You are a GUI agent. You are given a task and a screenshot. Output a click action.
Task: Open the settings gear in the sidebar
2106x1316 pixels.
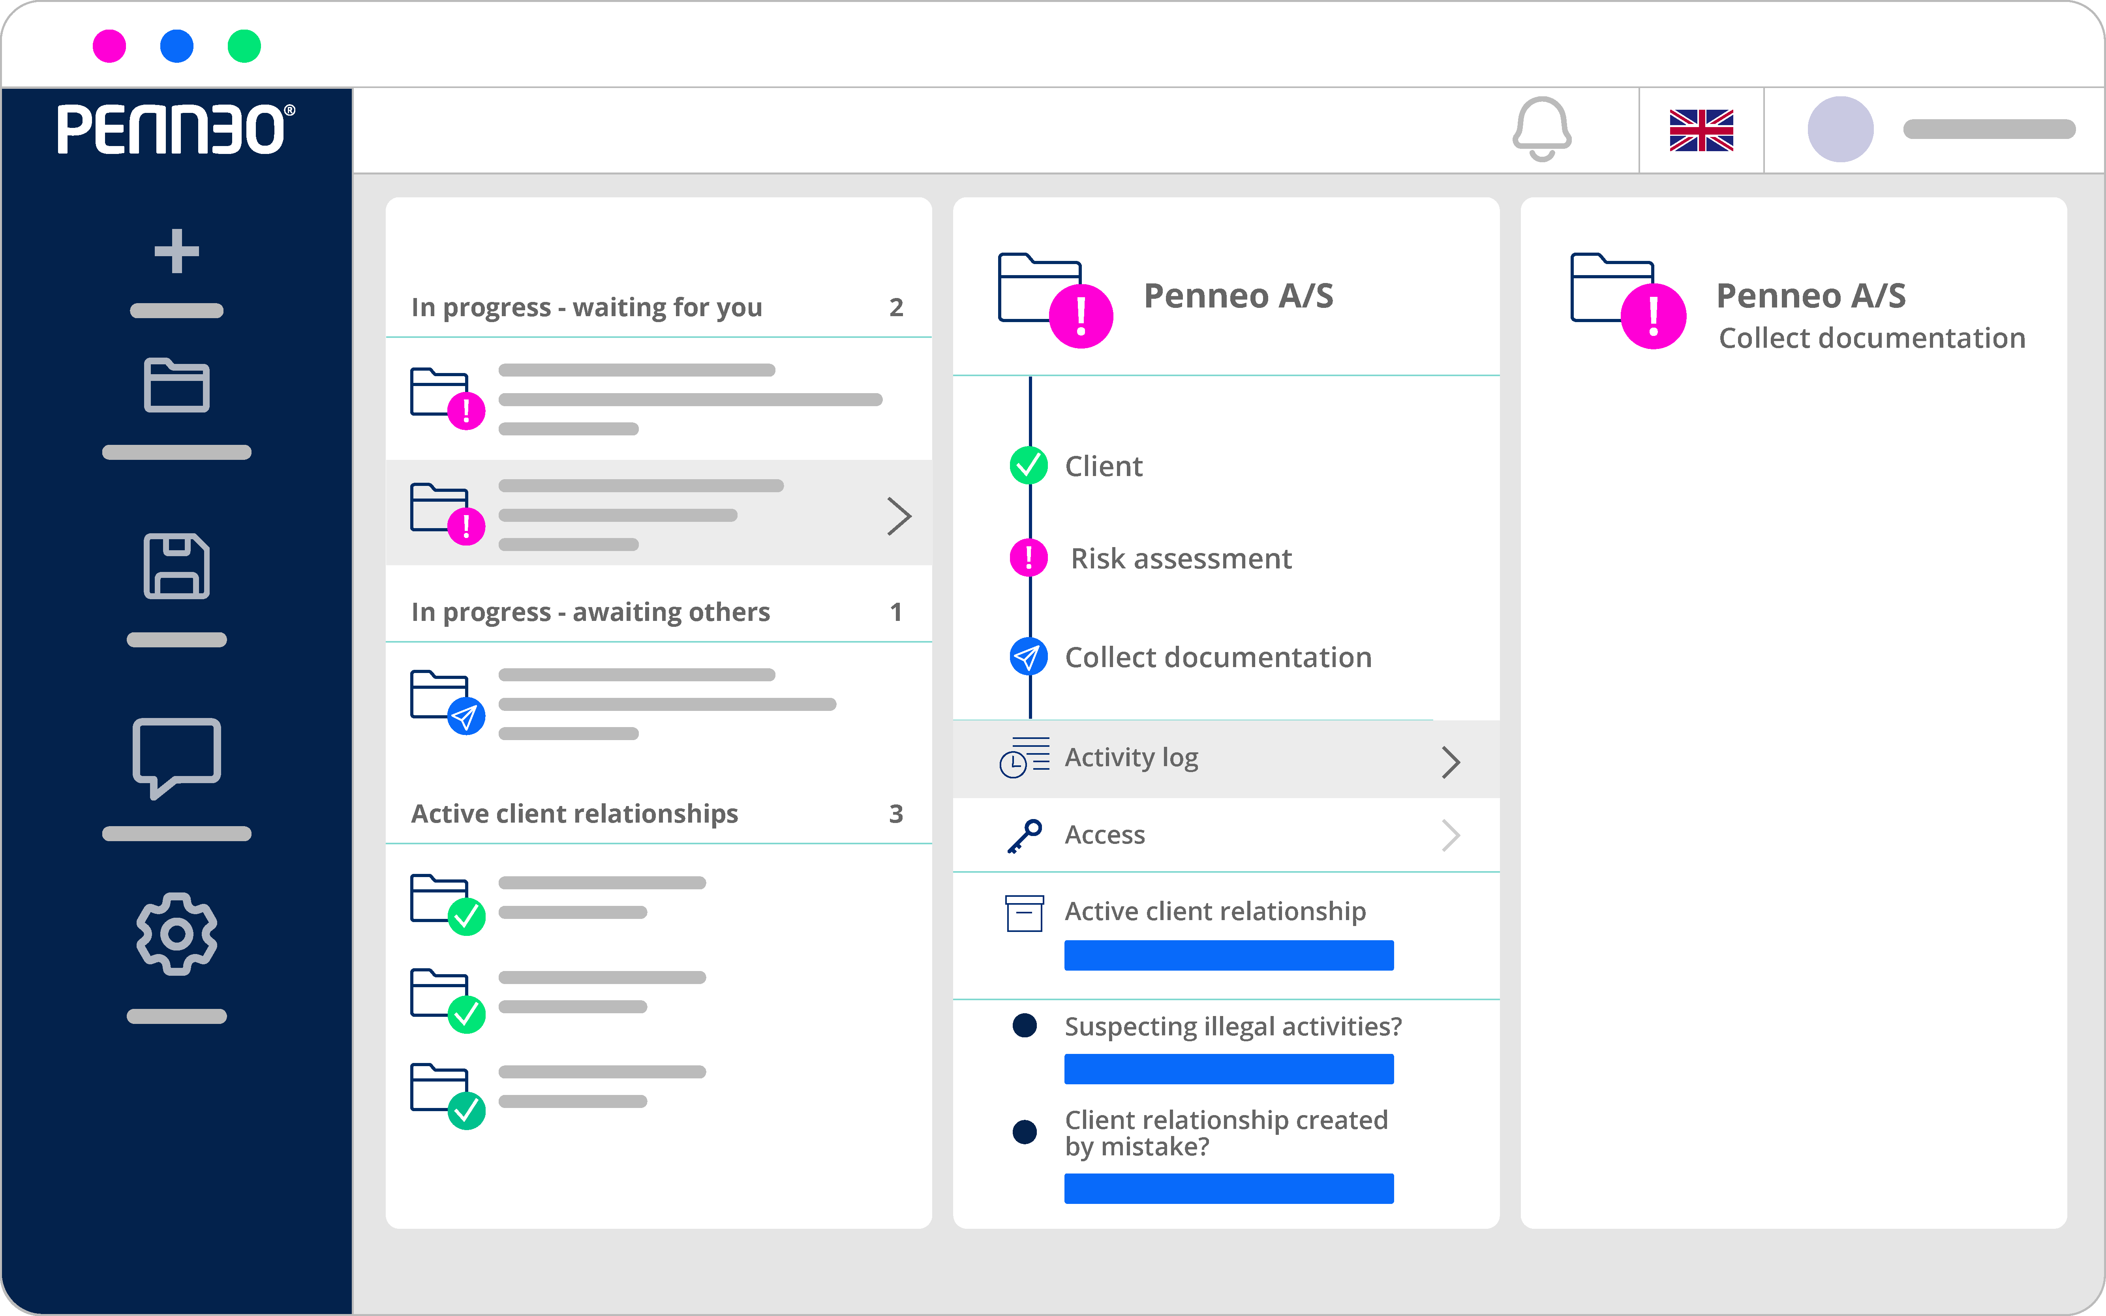click(x=177, y=934)
